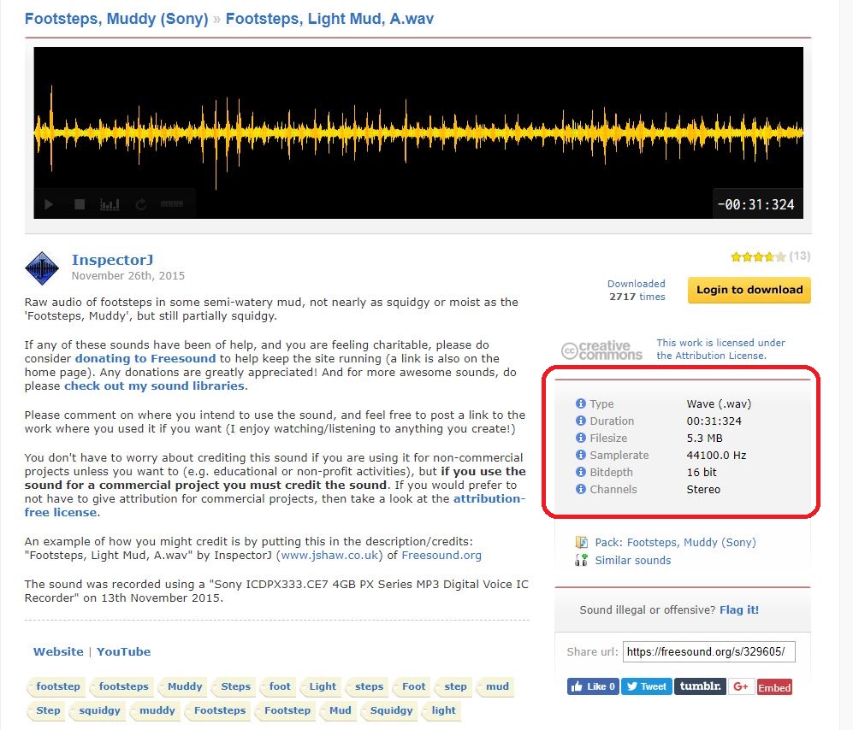
Task: Toggle the measure ruler icon in player
Action: (x=172, y=204)
